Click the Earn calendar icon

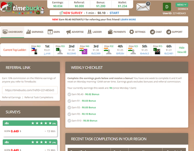point(50,32)
